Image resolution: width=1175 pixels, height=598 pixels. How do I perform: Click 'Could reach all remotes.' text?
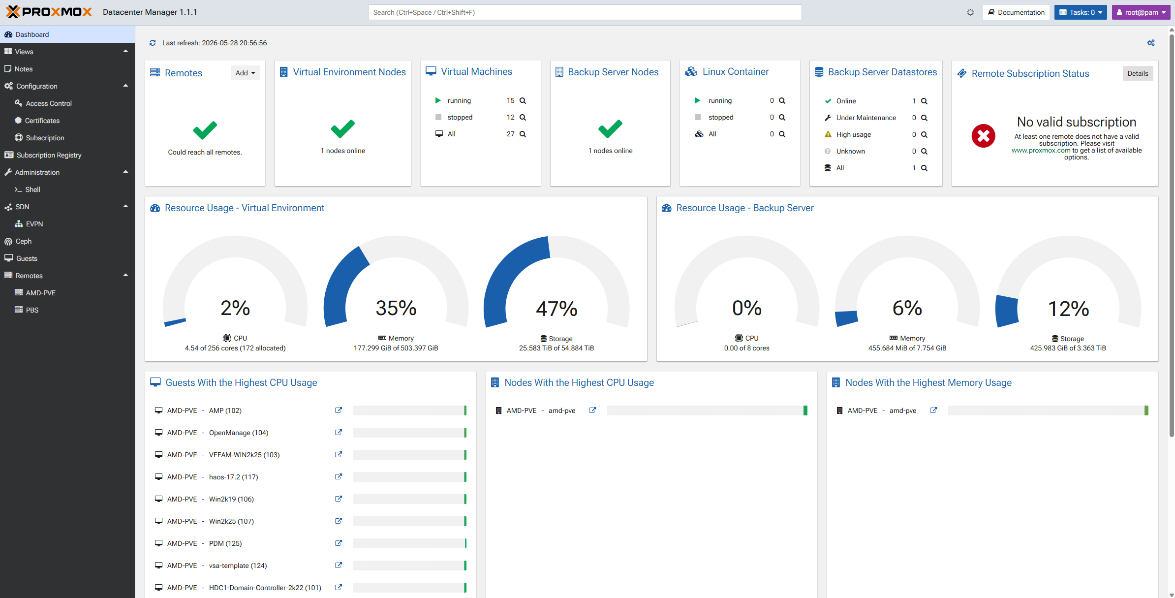205,152
